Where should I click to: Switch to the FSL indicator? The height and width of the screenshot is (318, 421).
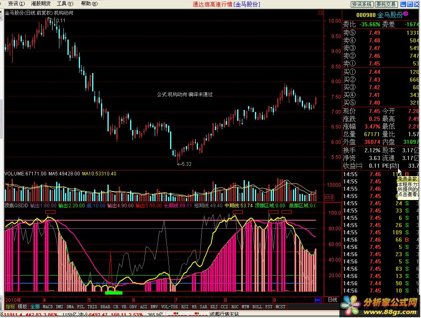coord(80,306)
